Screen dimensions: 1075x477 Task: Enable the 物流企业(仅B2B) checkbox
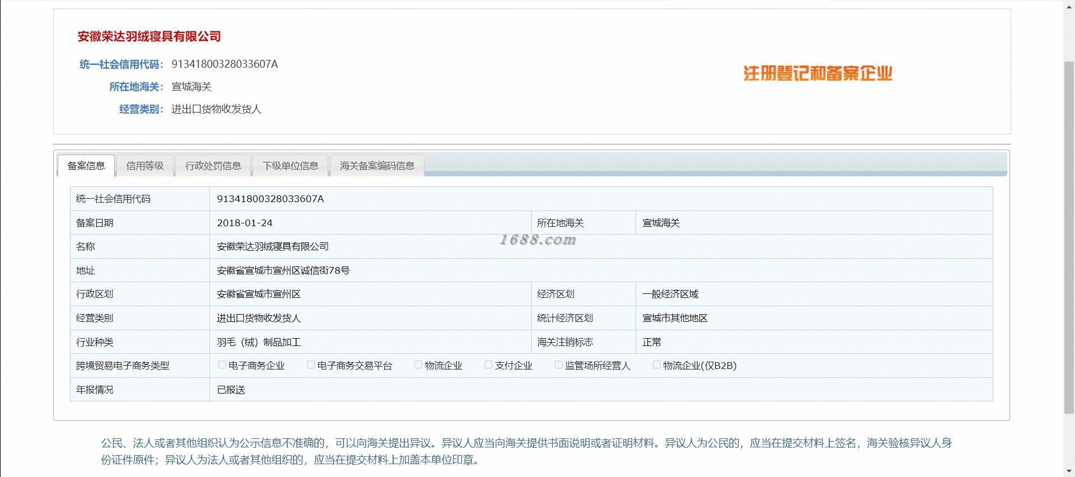tap(657, 365)
